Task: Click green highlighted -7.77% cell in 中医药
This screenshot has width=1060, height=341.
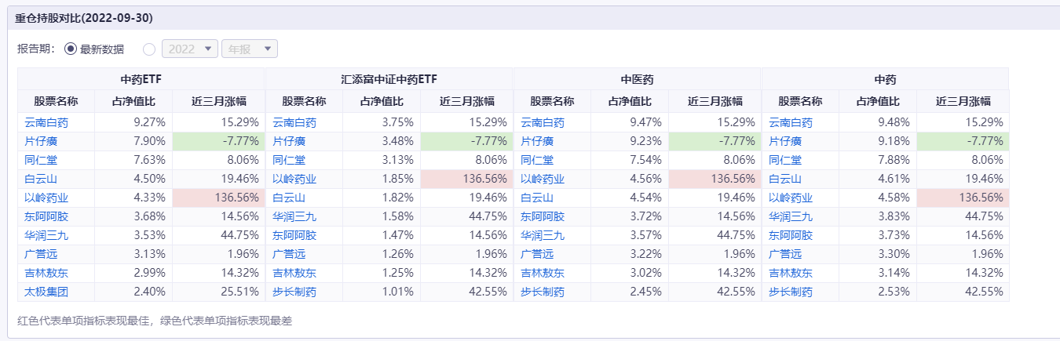Action: click(x=715, y=141)
